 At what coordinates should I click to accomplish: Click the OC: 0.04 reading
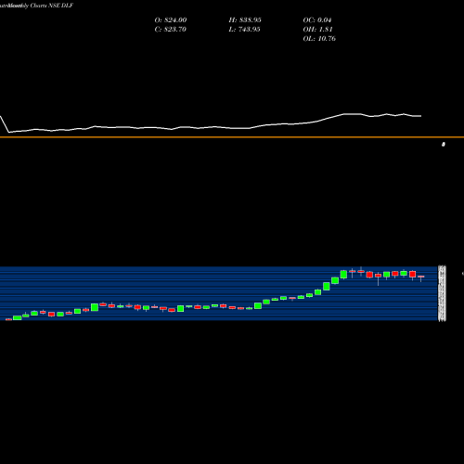pos(317,19)
